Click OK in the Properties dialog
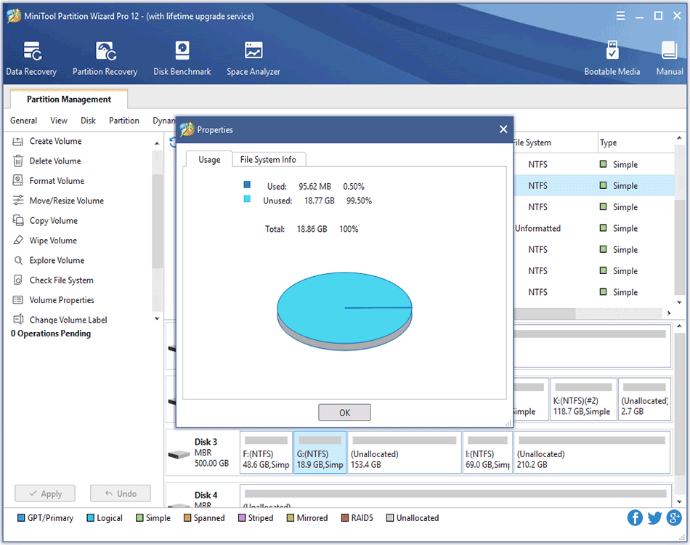The height and width of the screenshot is (545, 690). tap(344, 413)
